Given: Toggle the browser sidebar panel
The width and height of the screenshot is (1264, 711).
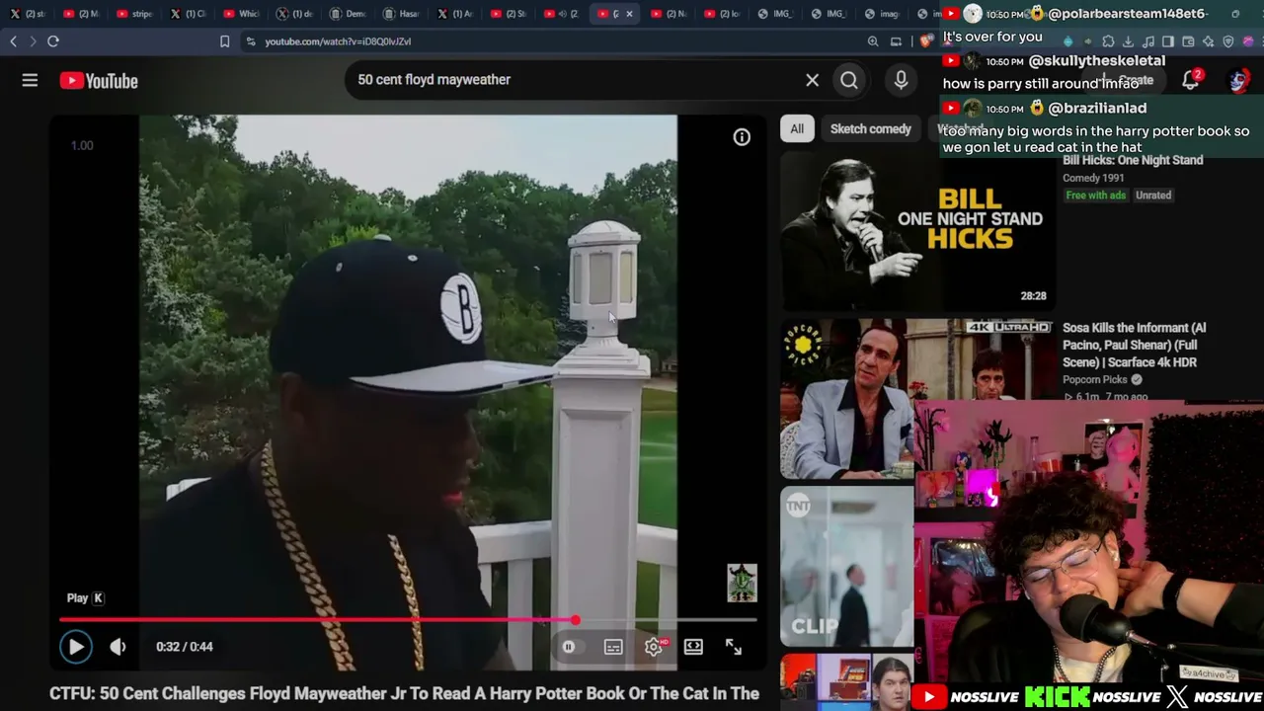Looking at the screenshot, I should (1168, 41).
